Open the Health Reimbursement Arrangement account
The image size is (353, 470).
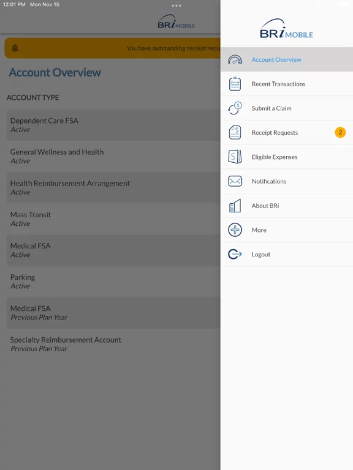pos(113,188)
